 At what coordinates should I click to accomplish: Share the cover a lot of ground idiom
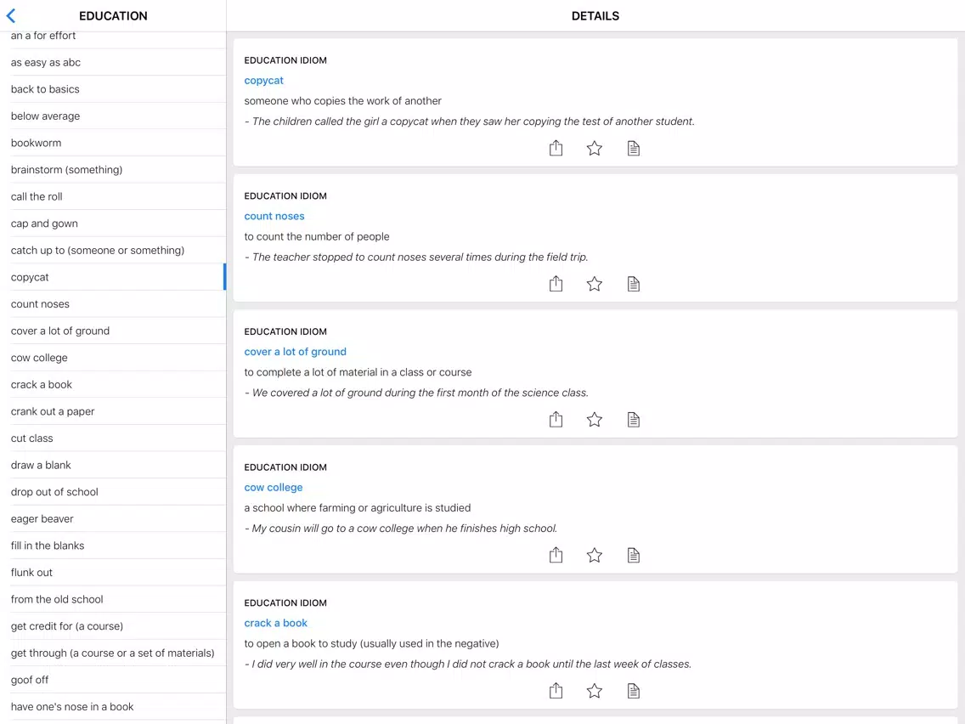point(556,419)
